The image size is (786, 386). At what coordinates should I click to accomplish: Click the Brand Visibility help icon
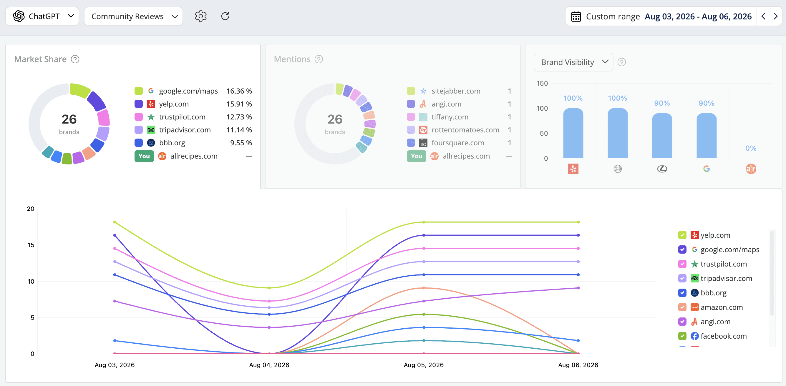point(621,62)
